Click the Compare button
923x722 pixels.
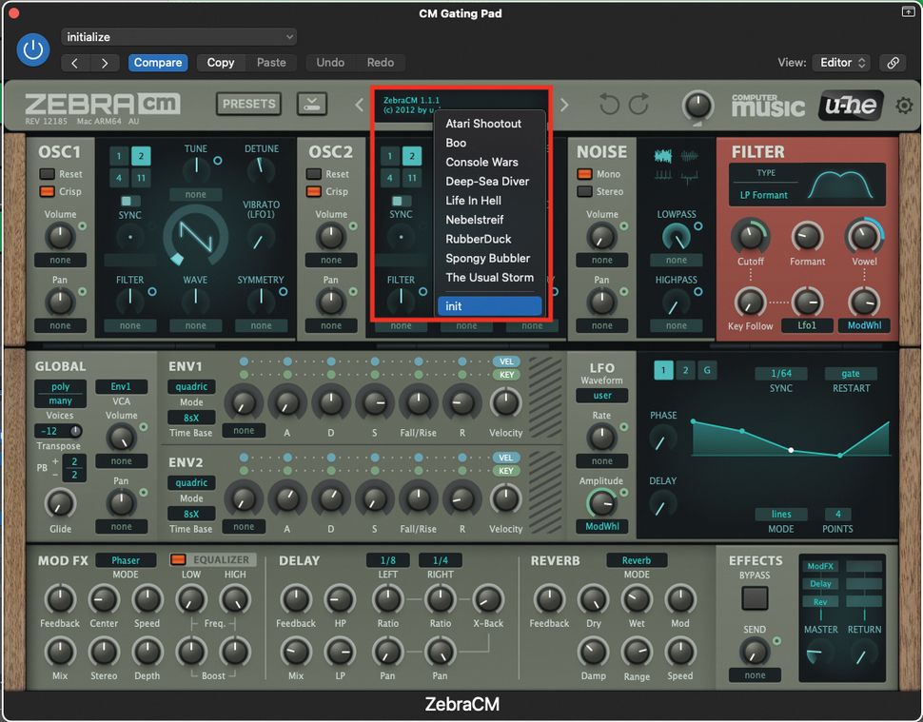pos(158,62)
